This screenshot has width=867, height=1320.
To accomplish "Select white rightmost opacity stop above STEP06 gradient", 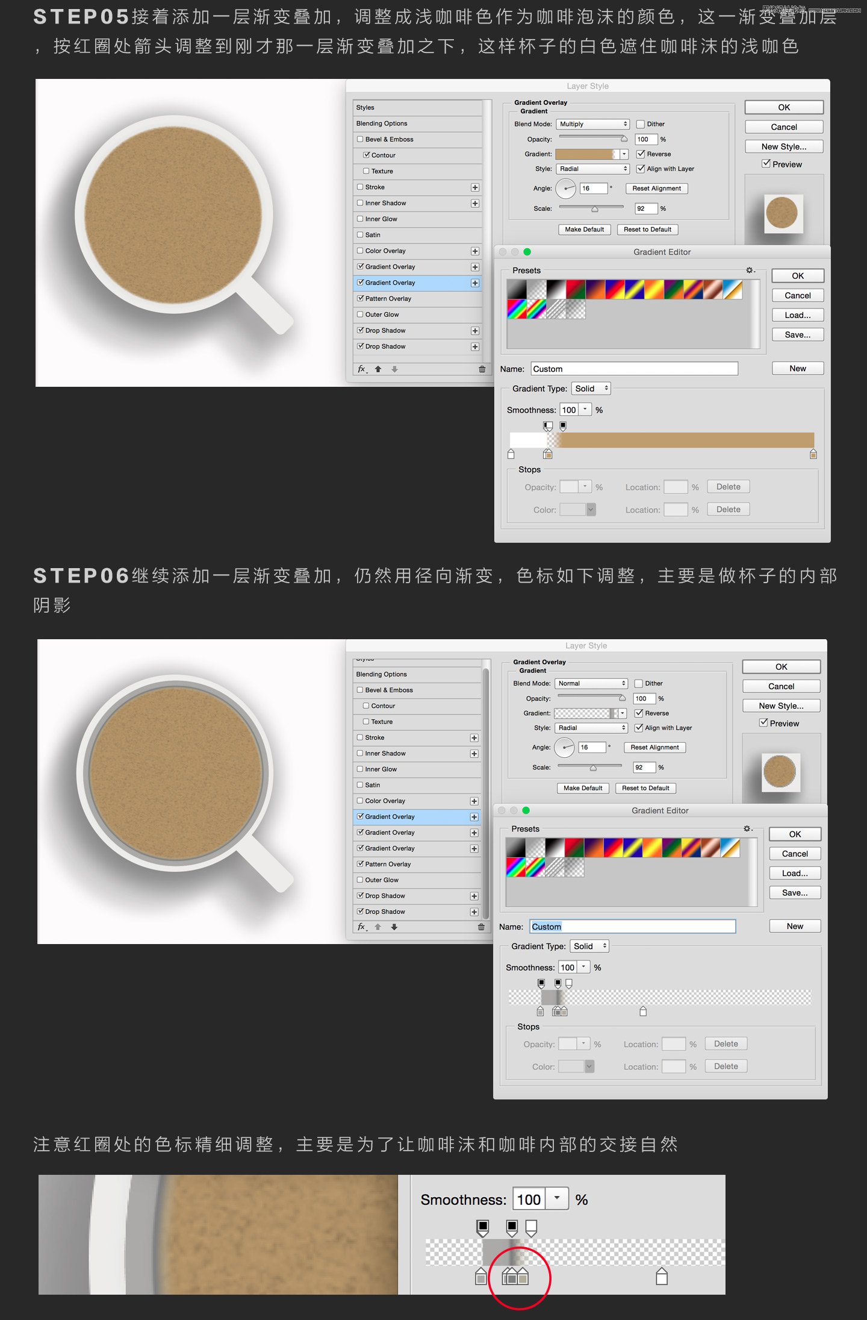I will tap(569, 984).
